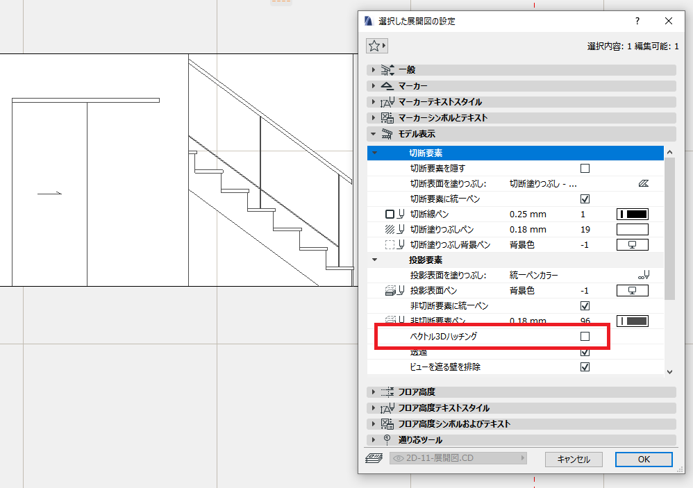Click the list scroll up arrow
This screenshot has height=488, width=693.
[669, 152]
